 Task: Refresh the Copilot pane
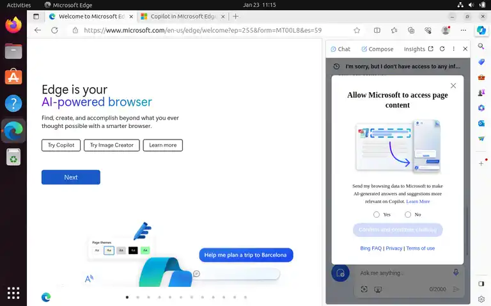[442, 49]
